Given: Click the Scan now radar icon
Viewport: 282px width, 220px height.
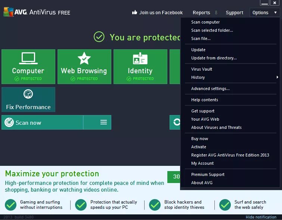Looking at the screenshot, I should [x=9, y=122].
